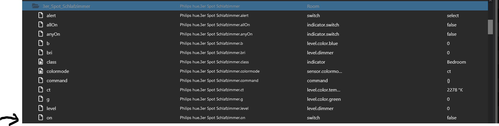Screen dimensions: 499x126
Task: Select the 3er_Spot_Schlafzimmer tree row
Action: tap(255, 6)
